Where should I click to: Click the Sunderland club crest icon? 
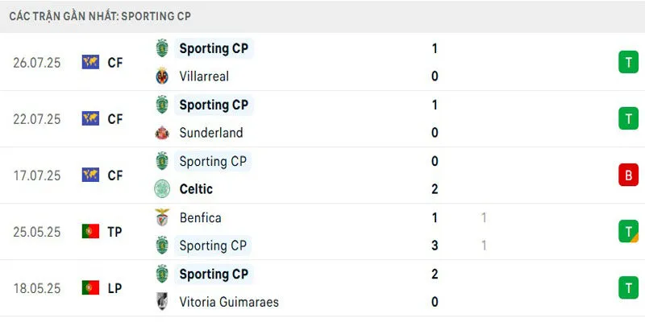pos(163,133)
